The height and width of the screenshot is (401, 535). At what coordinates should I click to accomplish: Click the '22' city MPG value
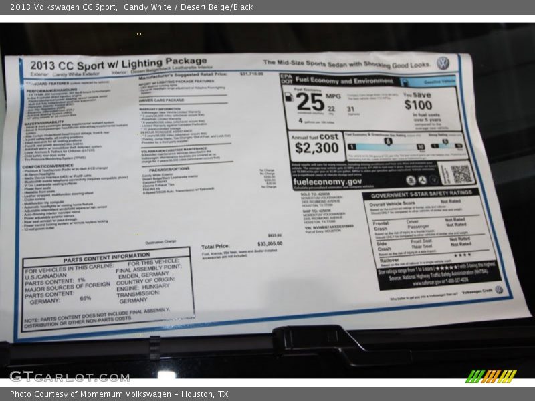[x=331, y=109]
